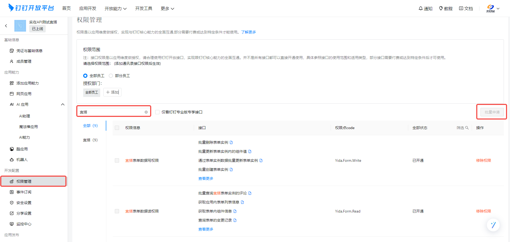The height and width of the screenshot is (242, 510).
Task: Click the 筛选 search icon in status column
Action: point(467,128)
